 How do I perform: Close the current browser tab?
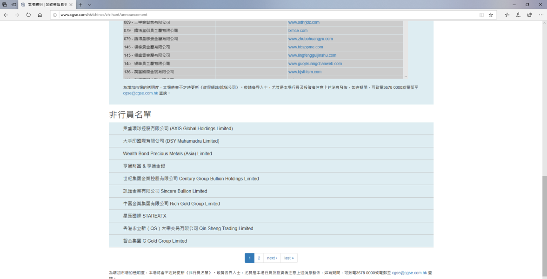70,5
